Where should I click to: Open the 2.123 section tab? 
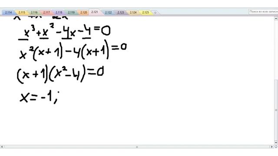pyautogui.click(x=121, y=13)
